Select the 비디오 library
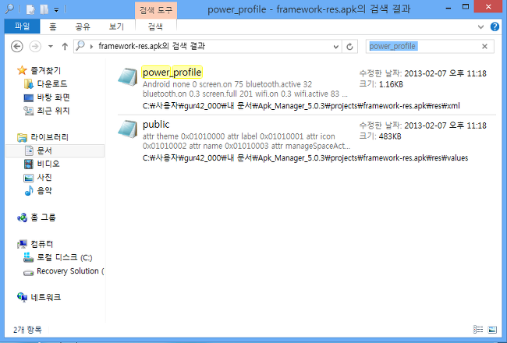The width and height of the screenshot is (507, 343). (x=48, y=164)
